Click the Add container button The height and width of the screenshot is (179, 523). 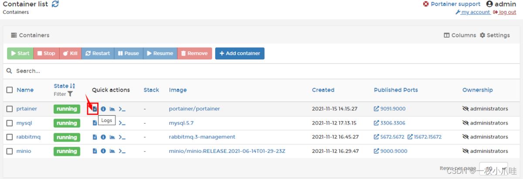240,54
